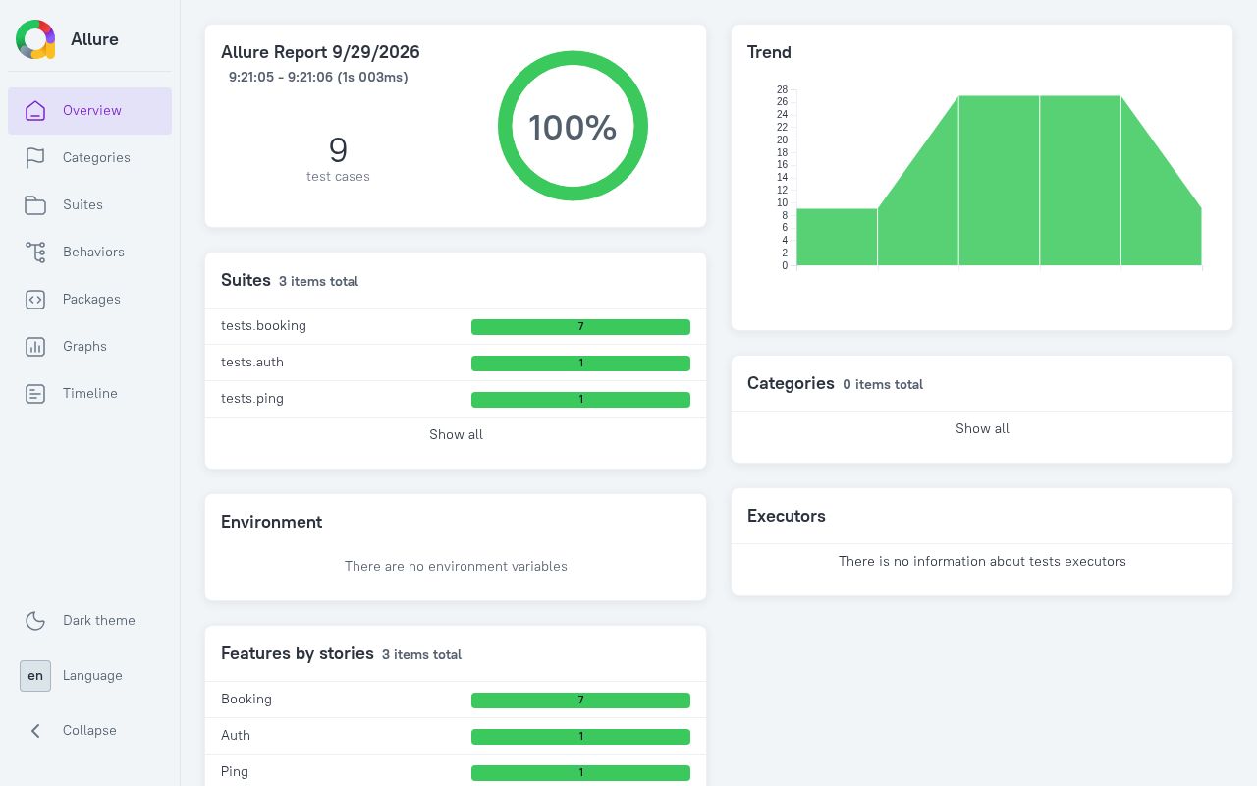Select the tests.ping suite row
Viewport: 1257px width, 786px height.
(x=456, y=399)
